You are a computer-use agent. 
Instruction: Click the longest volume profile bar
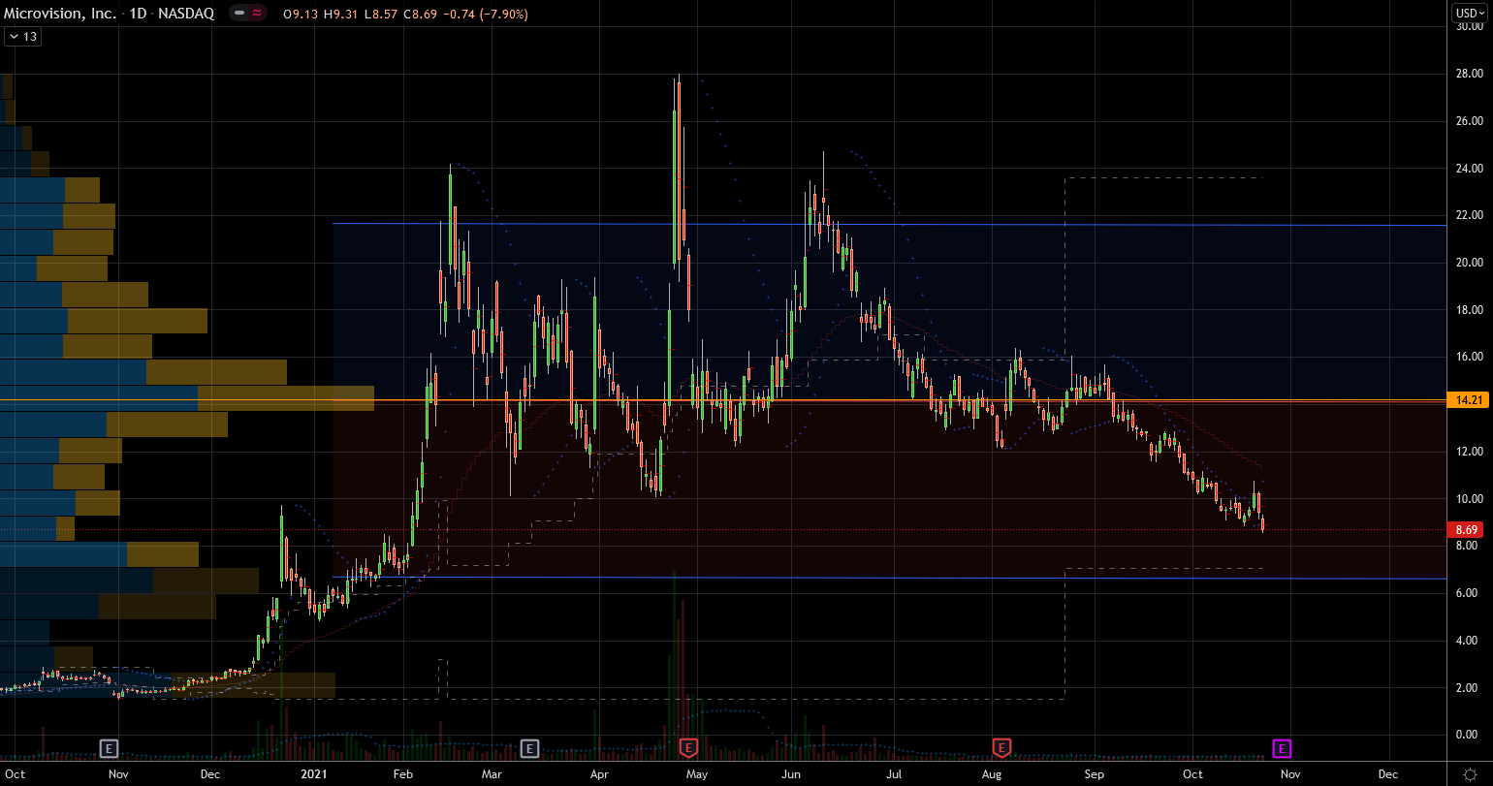(281, 397)
